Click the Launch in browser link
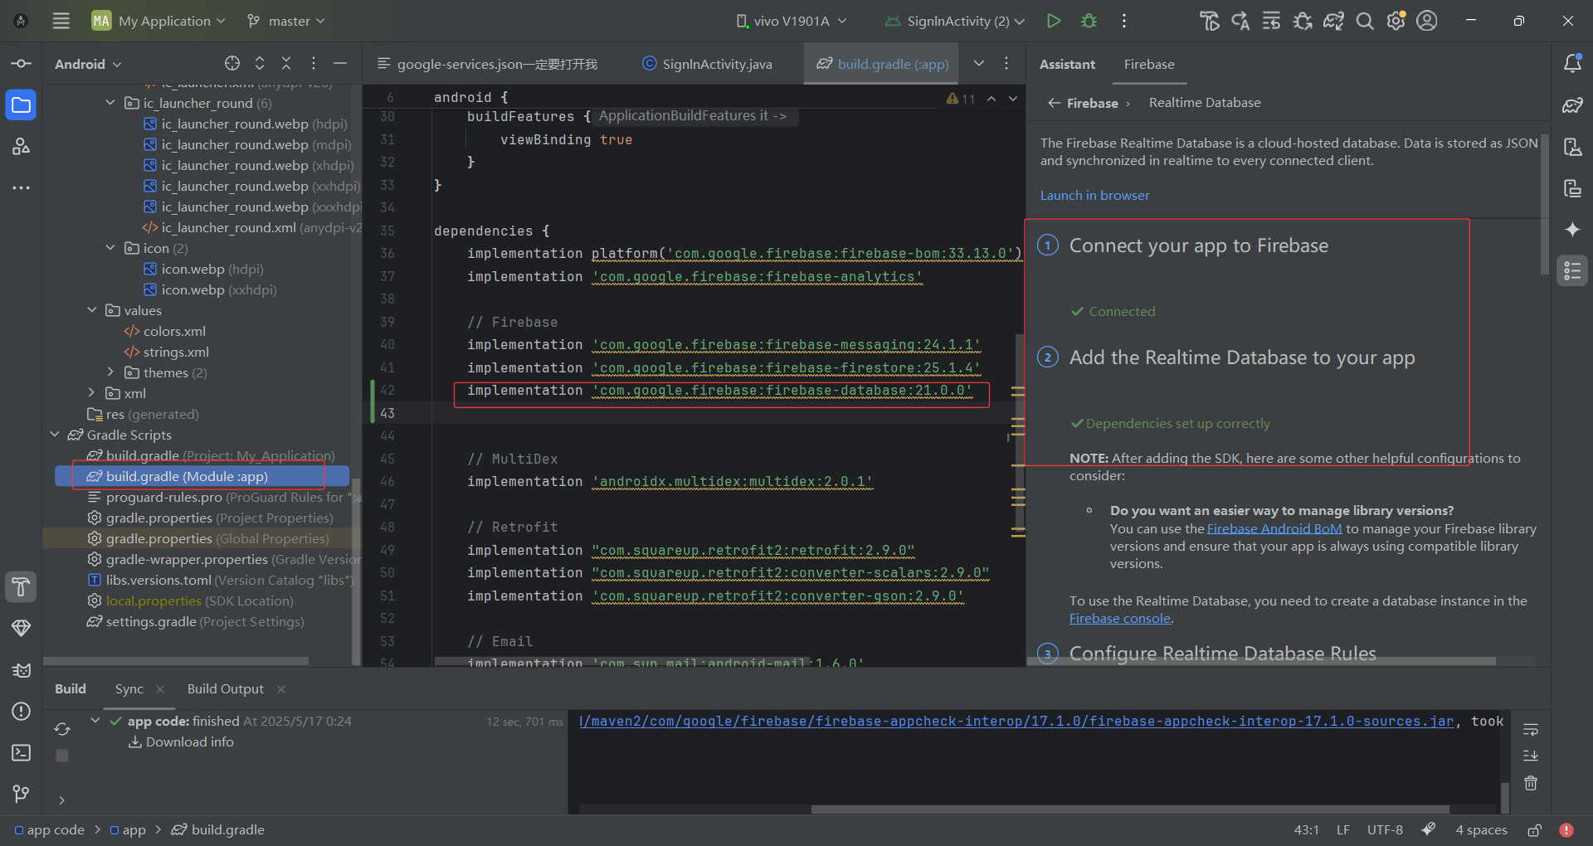The height and width of the screenshot is (846, 1593). (1094, 196)
